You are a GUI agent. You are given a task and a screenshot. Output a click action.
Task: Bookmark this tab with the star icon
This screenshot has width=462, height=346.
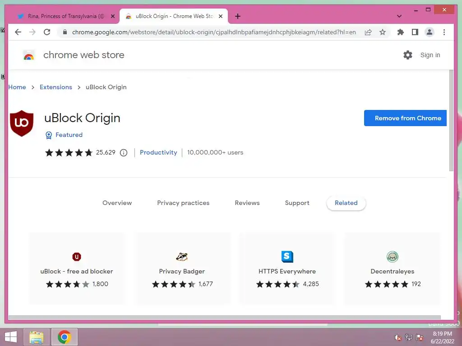(383, 32)
